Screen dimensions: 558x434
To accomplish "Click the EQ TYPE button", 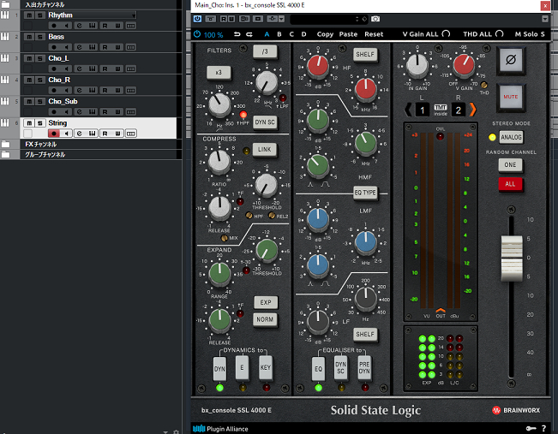I will 365,193.
